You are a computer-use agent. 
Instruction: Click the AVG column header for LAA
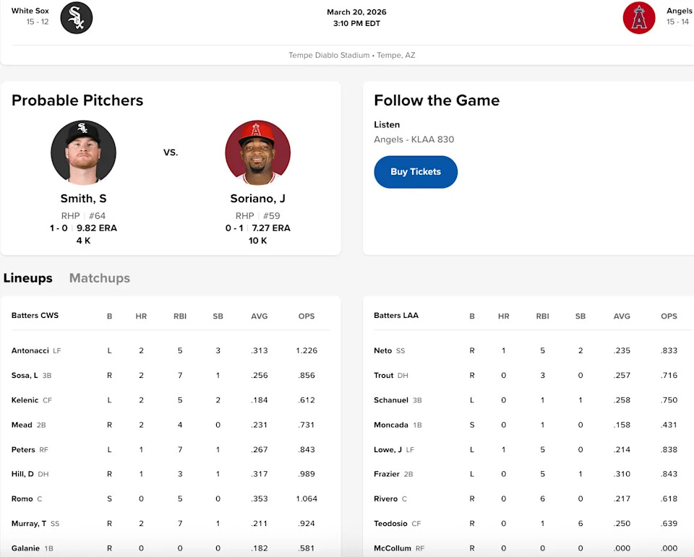pos(622,316)
